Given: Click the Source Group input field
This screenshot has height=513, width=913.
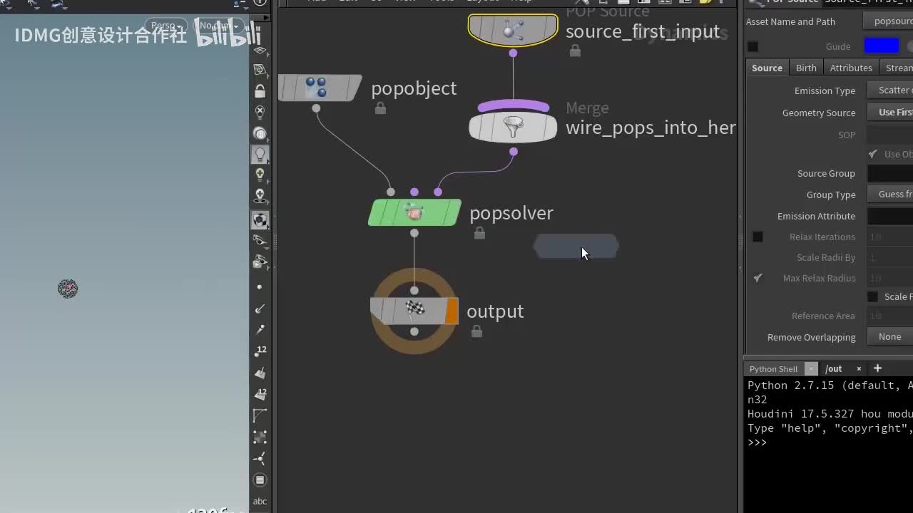Looking at the screenshot, I should [x=890, y=173].
